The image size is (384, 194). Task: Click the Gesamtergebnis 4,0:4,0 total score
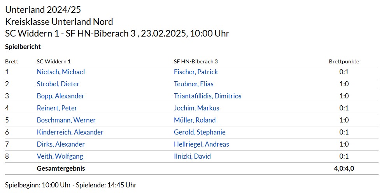pyautogui.click(x=344, y=168)
